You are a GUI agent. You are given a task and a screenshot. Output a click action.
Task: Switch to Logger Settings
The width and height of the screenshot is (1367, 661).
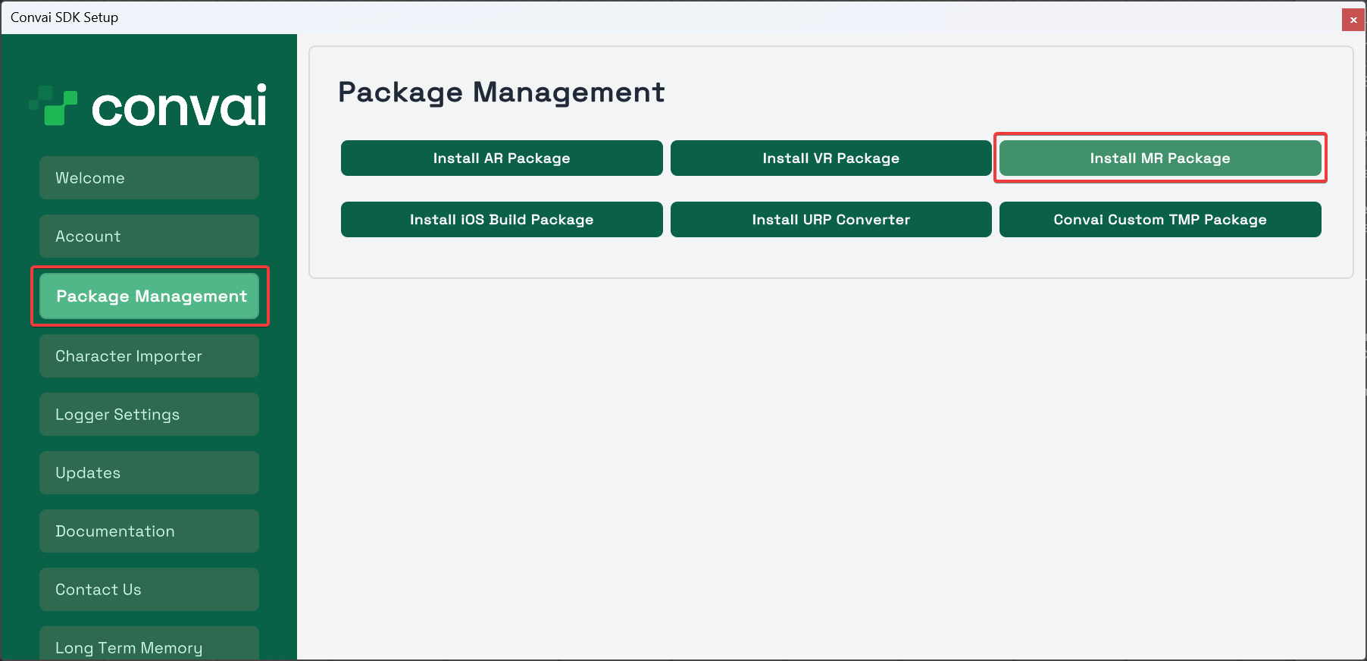click(x=149, y=415)
